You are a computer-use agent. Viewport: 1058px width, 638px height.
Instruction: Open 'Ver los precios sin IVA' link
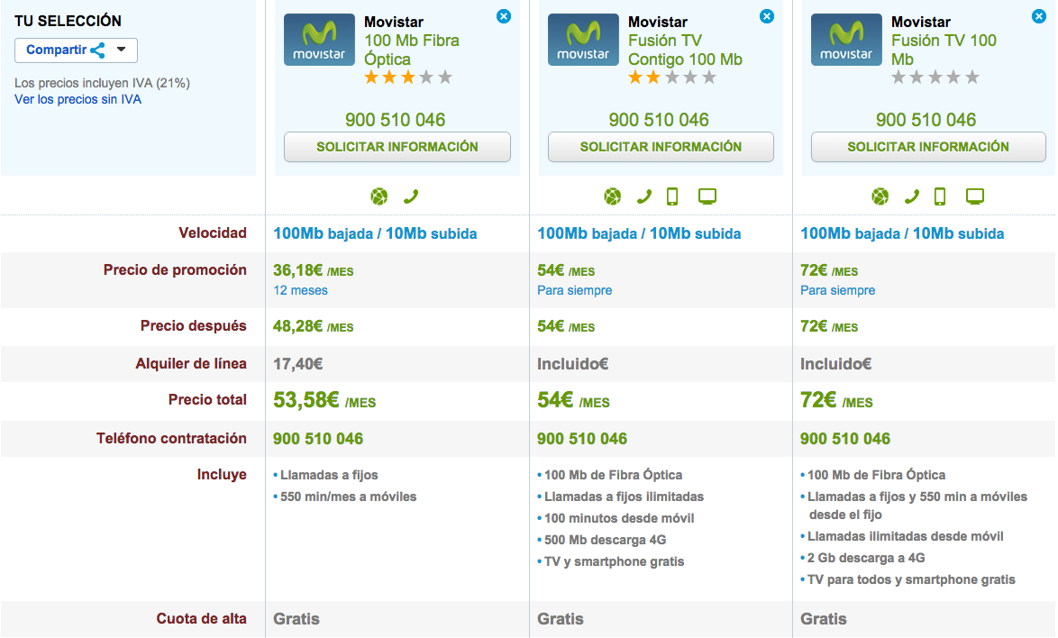78,99
